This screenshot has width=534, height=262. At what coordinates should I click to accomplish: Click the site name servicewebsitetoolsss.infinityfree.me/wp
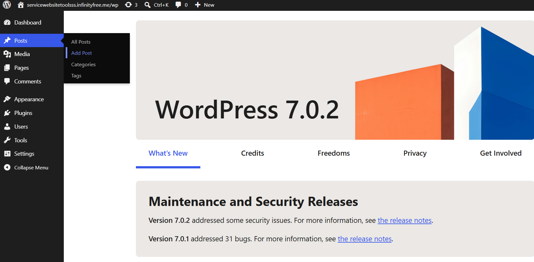72,5
